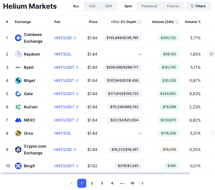Click the MEXC exchange logo
Viewport: 215px width, 190px height.
18,120
